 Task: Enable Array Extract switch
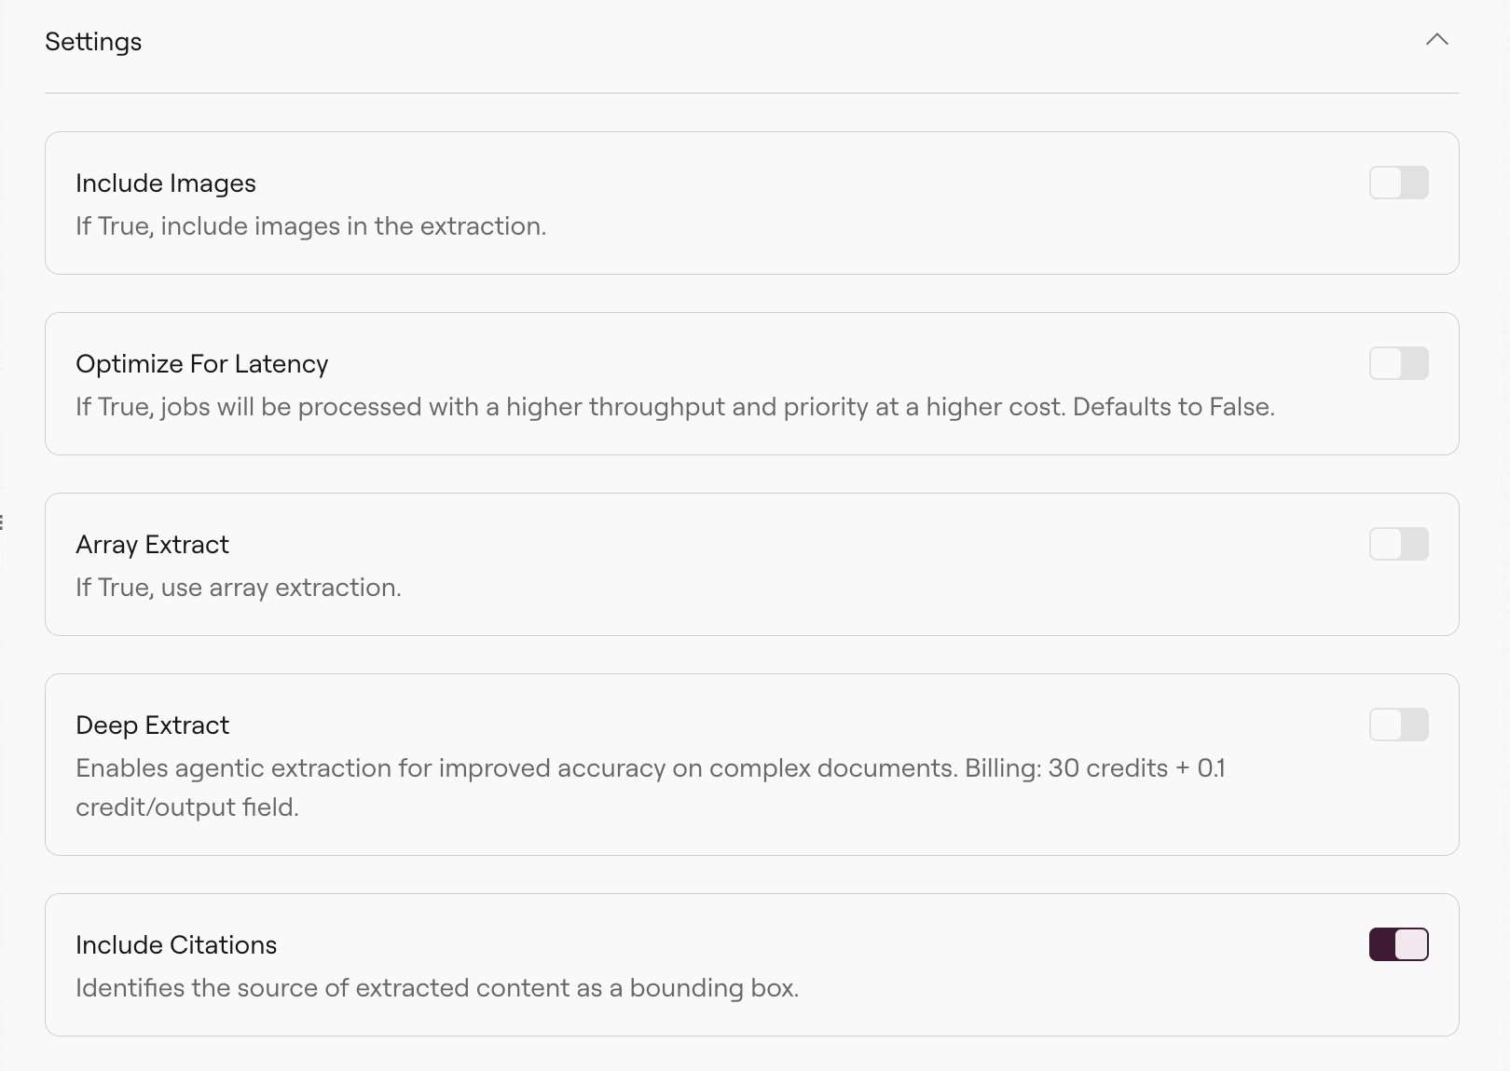click(1398, 544)
